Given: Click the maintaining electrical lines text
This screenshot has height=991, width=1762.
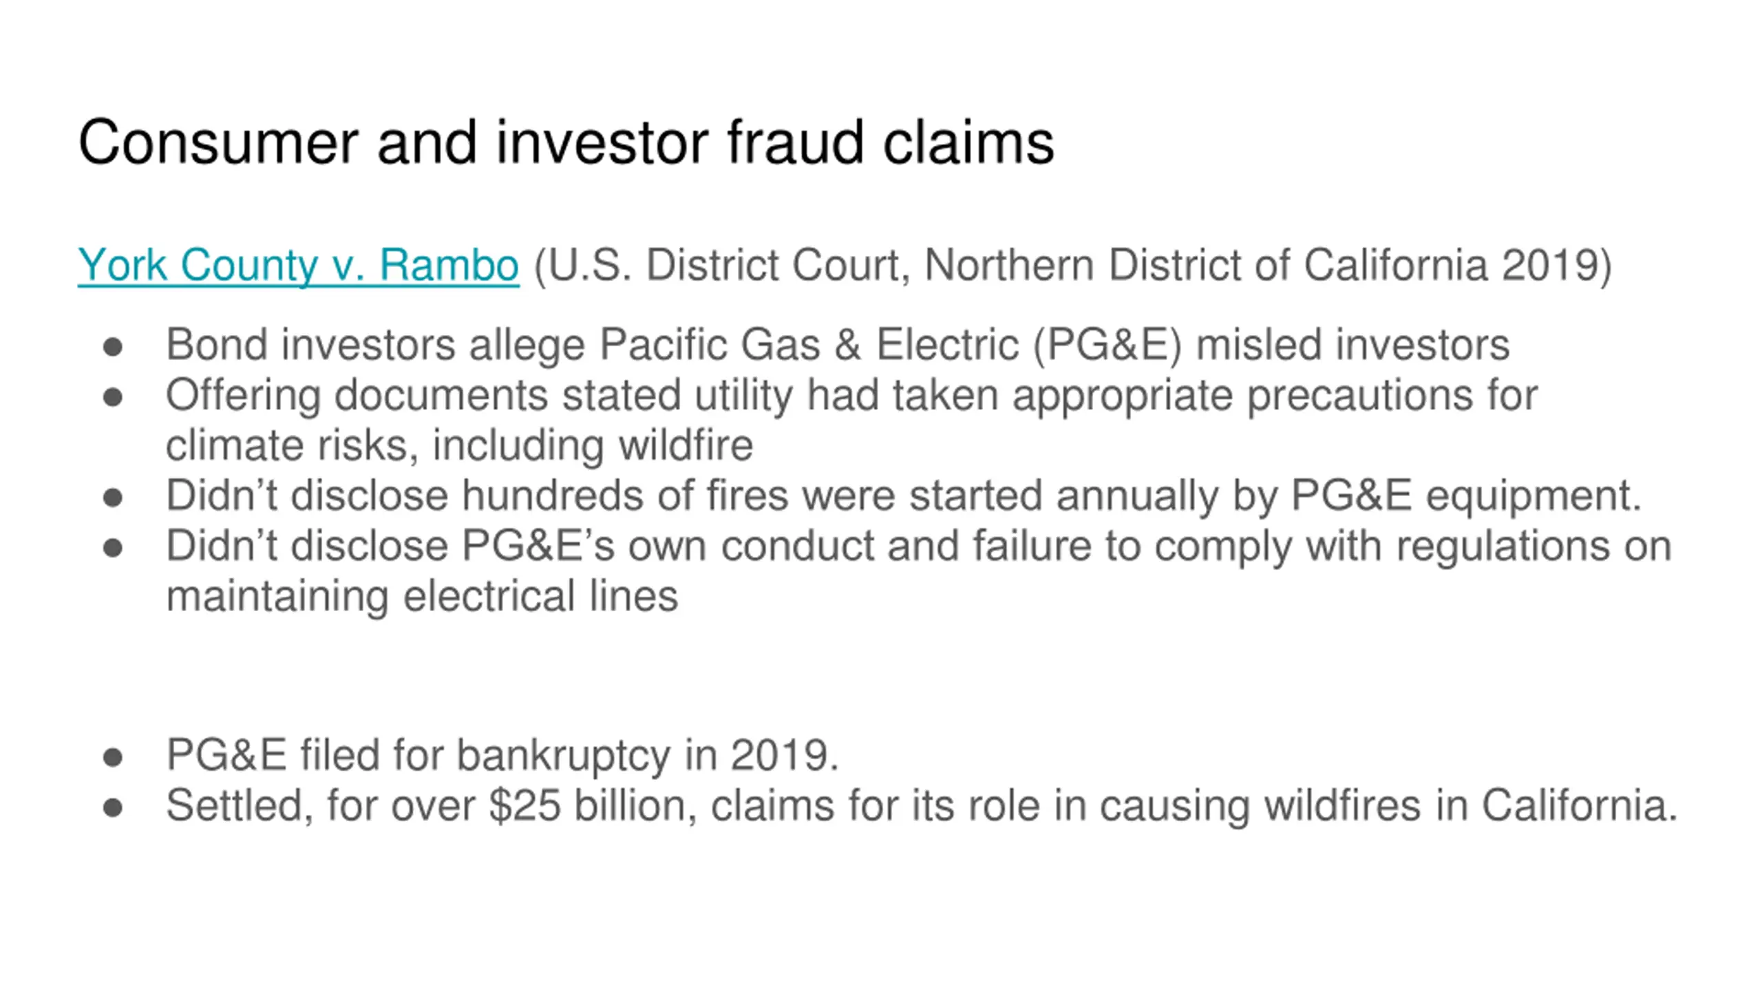Looking at the screenshot, I should point(422,596).
